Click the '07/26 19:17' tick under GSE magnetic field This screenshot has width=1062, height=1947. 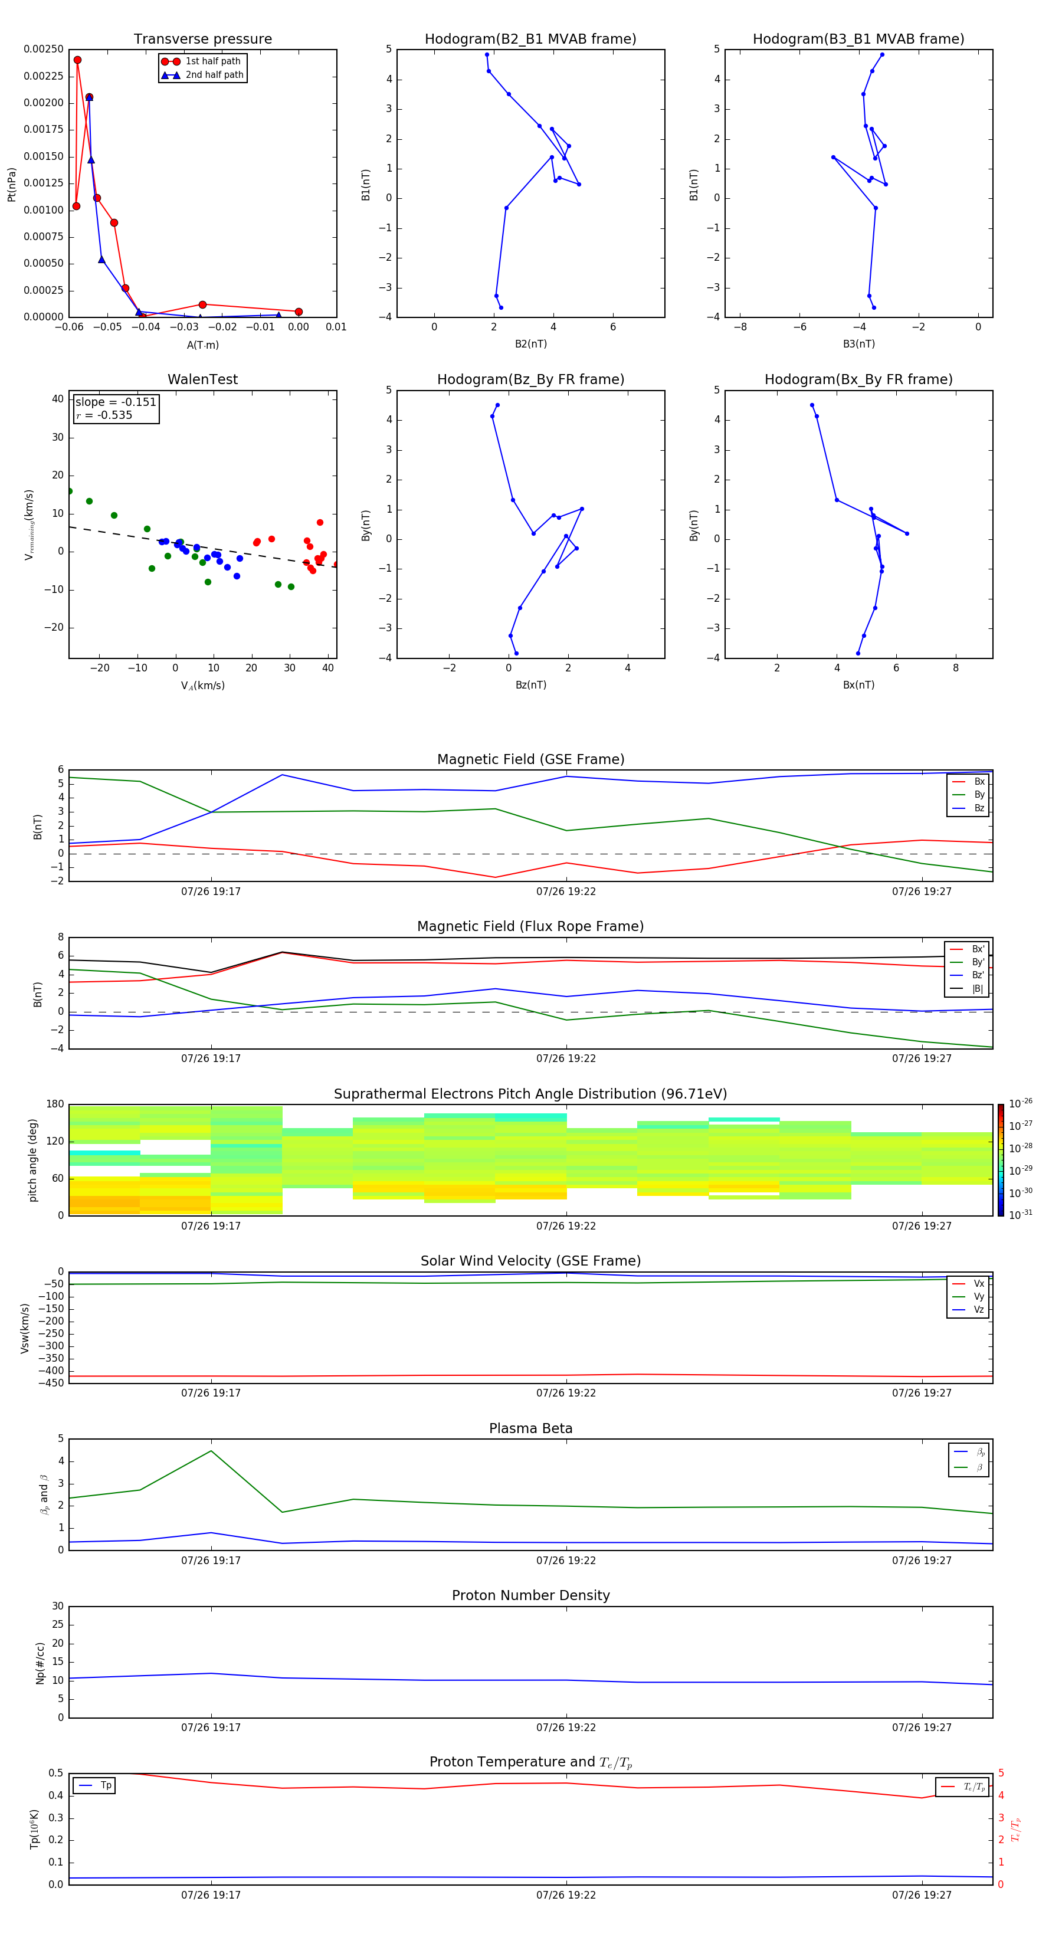(211, 892)
